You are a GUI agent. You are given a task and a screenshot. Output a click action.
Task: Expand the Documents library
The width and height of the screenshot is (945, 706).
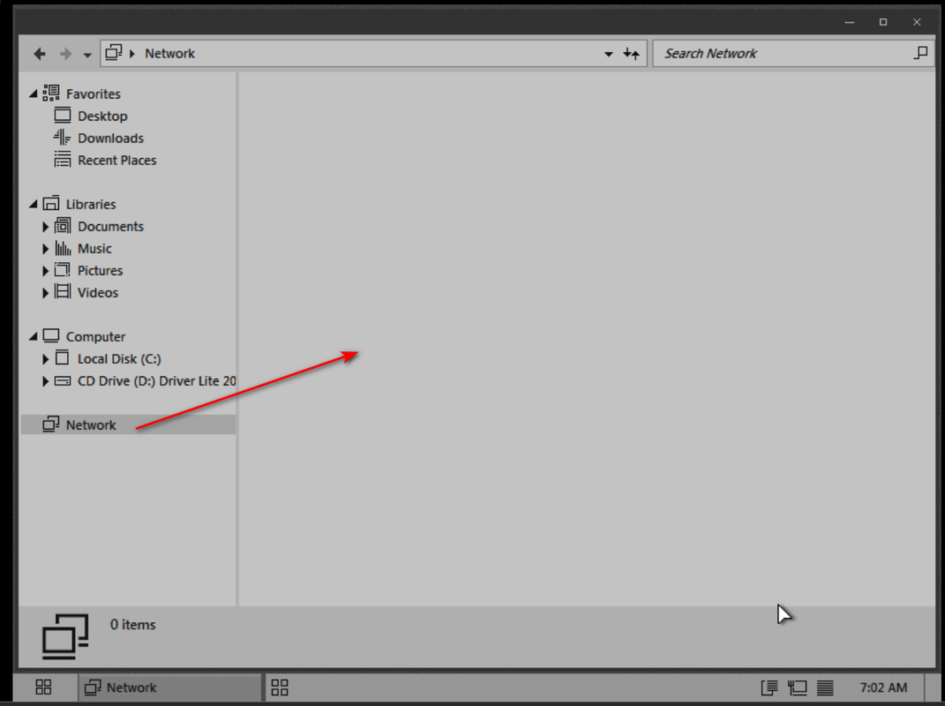click(45, 227)
